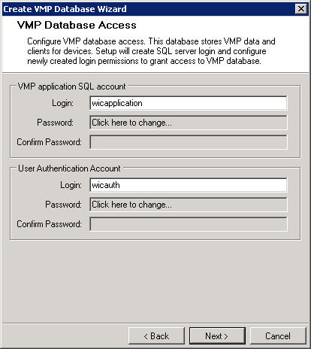
Task: Change the VMP application SQL account password
Action: [189, 123]
